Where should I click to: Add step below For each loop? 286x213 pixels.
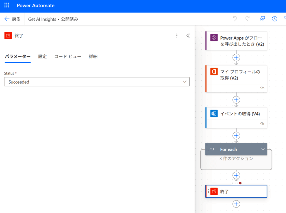[236, 175]
